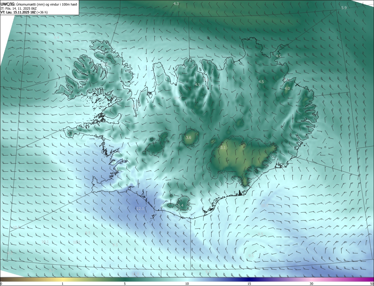
Task: Click the 3.1 value on the large glacier
Action: tap(223, 148)
